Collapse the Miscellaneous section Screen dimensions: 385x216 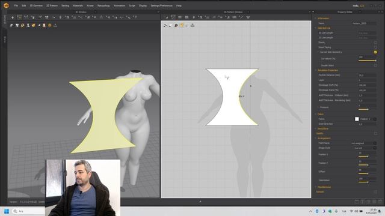(x=315, y=187)
